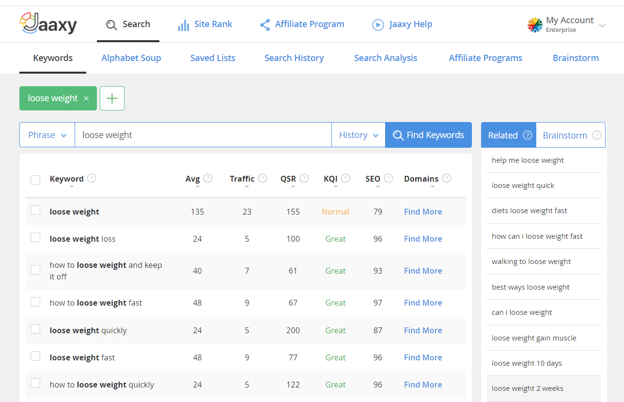
Task: Open the Search History tab
Action: click(294, 58)
